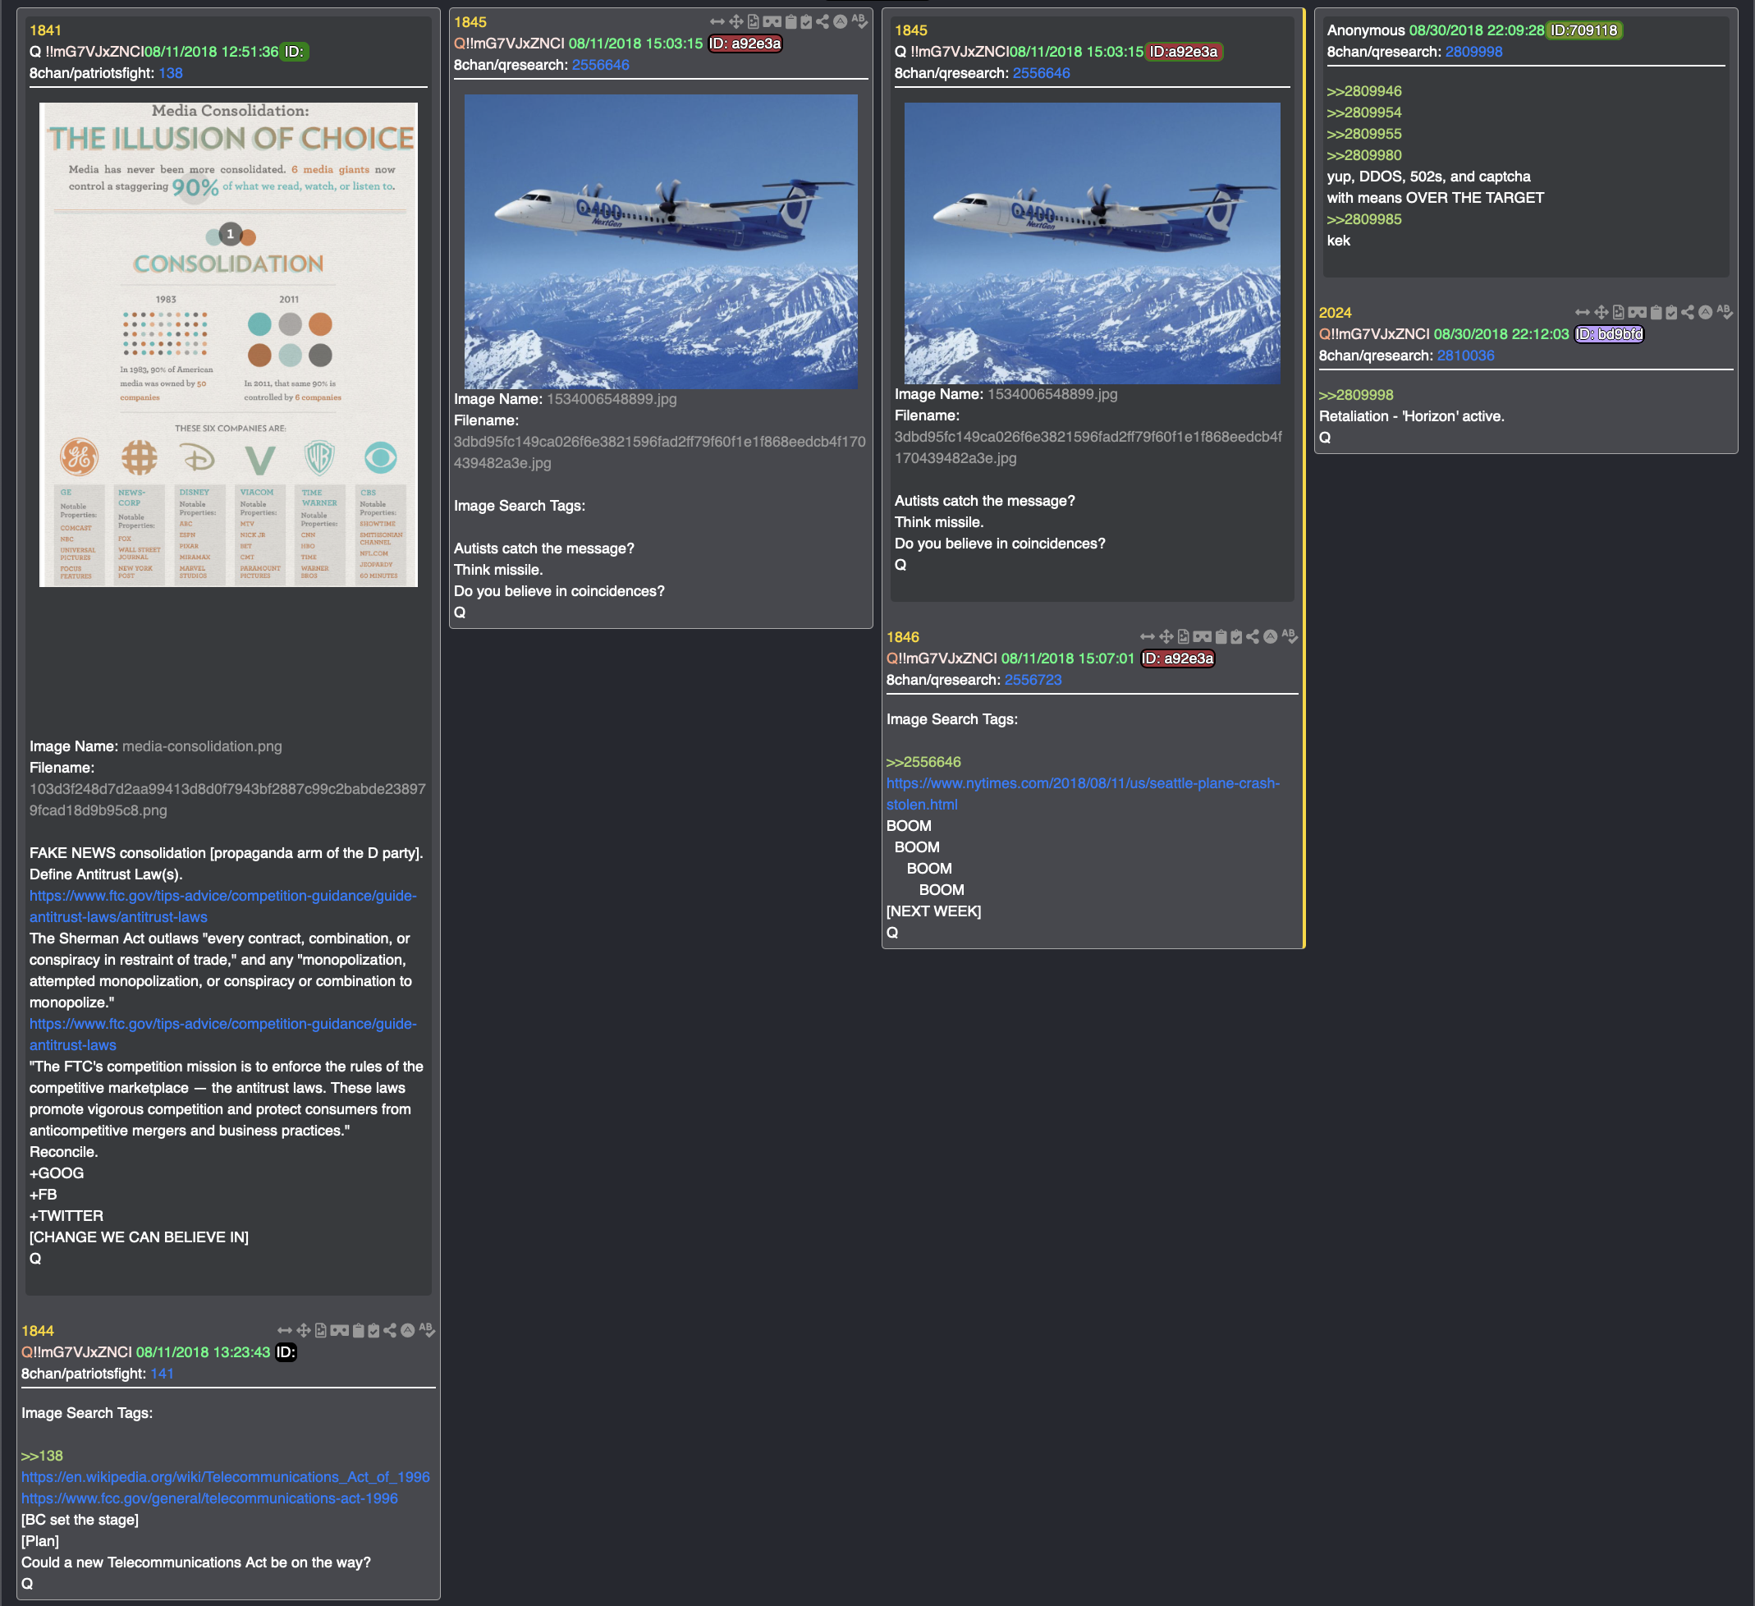Click post number 2024

(x=1336, y=312)
